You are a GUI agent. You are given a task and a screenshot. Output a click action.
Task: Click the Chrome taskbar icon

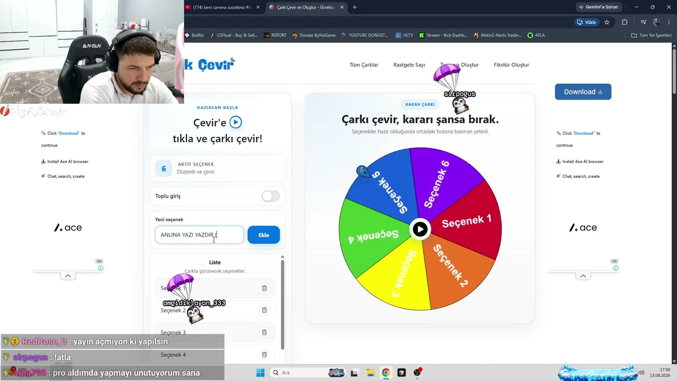point(386,373)
